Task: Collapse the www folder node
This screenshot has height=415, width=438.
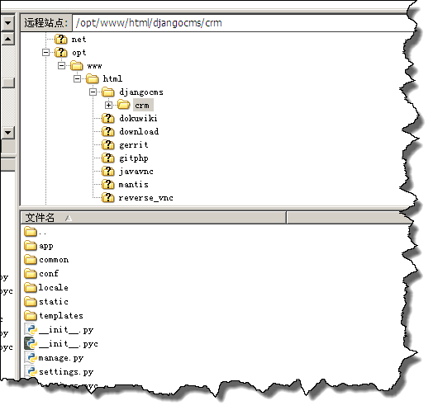Action: (61, 66)
